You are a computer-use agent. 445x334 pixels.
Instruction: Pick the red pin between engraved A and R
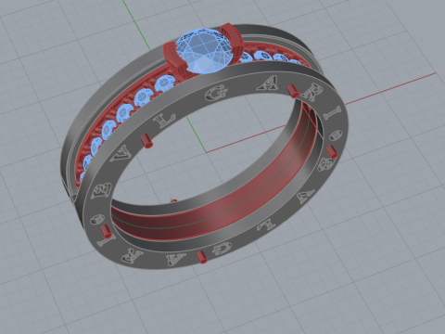pyautogui.click(x=293, y=91)
